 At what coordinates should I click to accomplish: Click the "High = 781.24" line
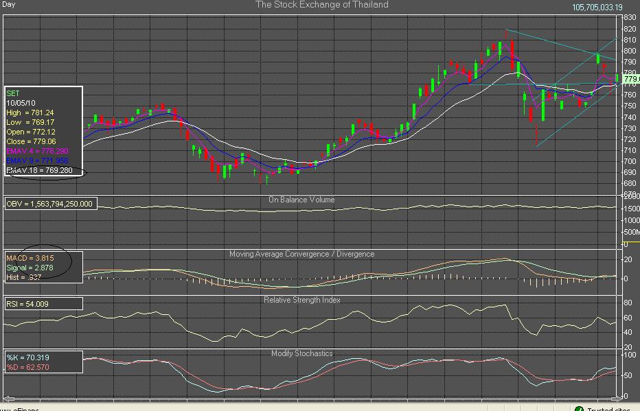pyautogui.click(x=30, y=113)
